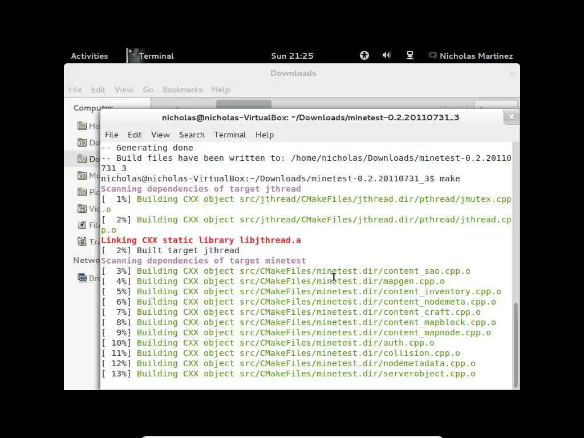
Task: Click the Downloads window title bar
Action: (293, 74)
